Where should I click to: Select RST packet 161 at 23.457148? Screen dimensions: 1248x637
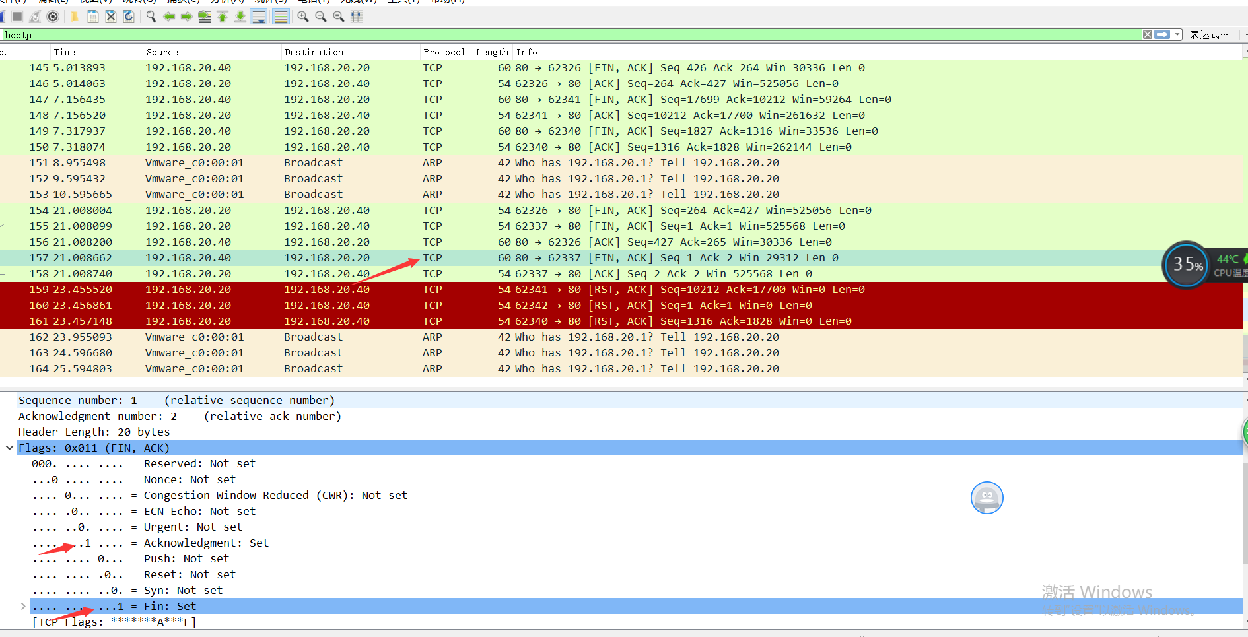click(x=621, y=321)
